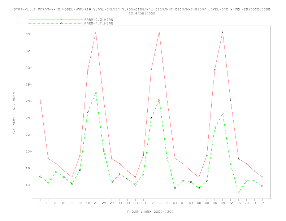Select green circle marker at FHOUR 72
This screenshot has height=221, width=286.
coord(230,164)
